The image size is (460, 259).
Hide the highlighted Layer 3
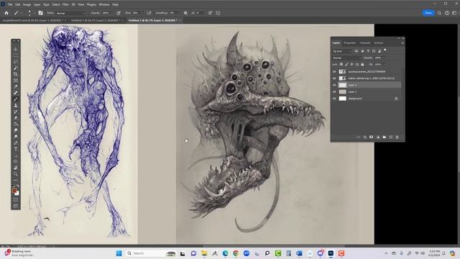pyautogui.click(x=334, y=85)
